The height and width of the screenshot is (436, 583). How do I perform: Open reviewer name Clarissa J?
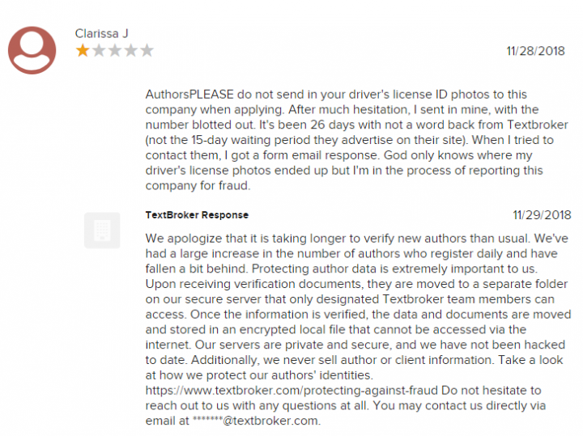pyautogui.click(x=100, y=33)
